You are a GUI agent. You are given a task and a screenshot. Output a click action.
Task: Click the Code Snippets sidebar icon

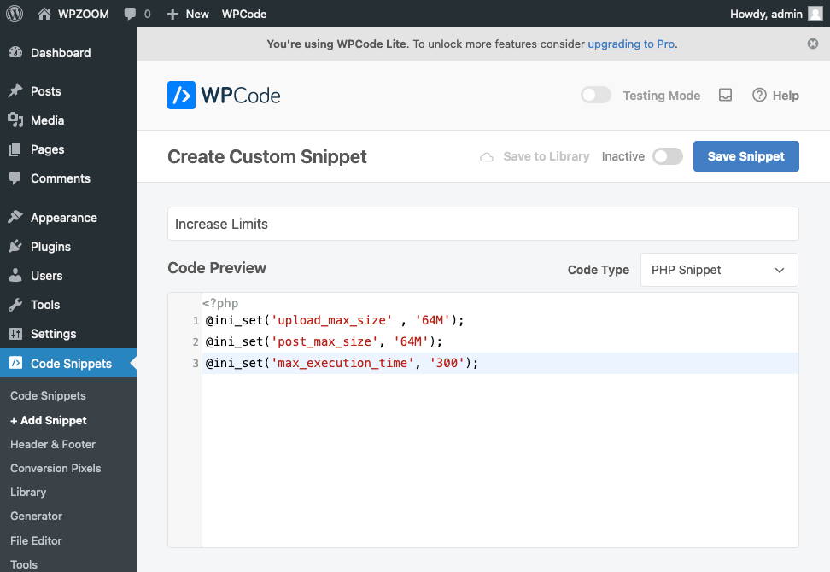(16, 363)
